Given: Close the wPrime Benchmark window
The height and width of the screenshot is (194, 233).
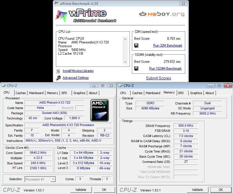Looking at the screenshot, I should [183, 3].
